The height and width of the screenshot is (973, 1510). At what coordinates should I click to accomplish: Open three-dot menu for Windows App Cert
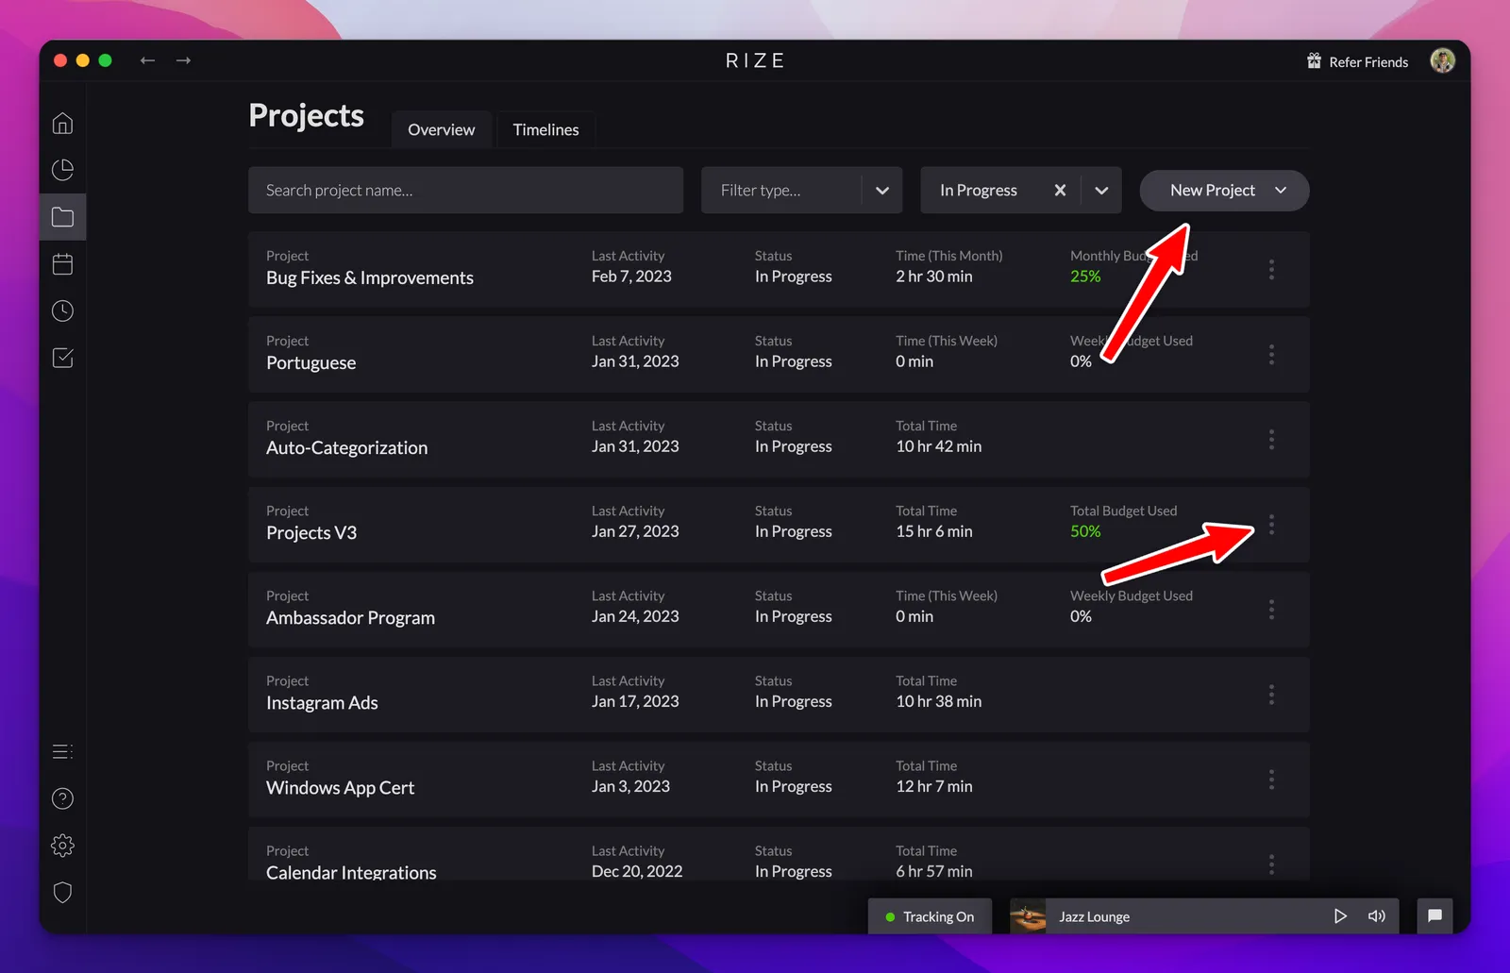pyautogui.click(x=1271, y=780)
